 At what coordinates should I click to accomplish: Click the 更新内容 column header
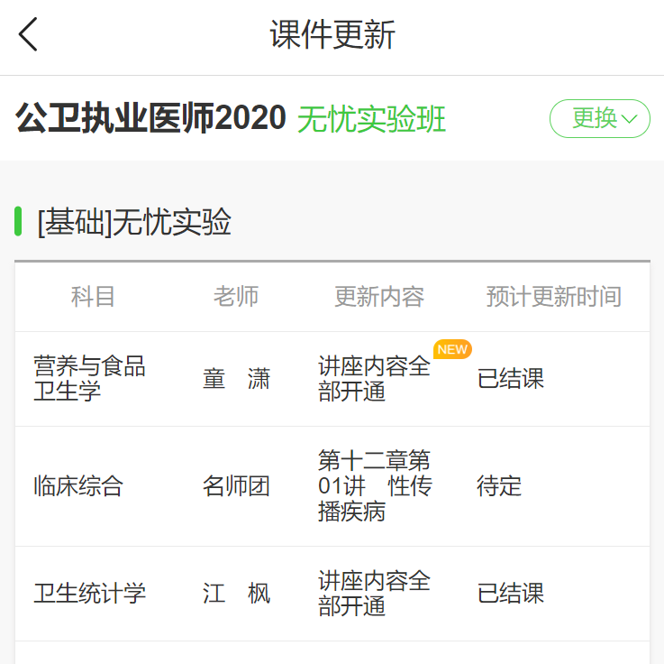coord(379,297)
